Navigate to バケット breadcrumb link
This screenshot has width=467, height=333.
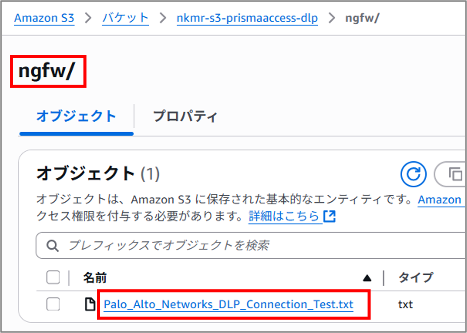[125, 18]
